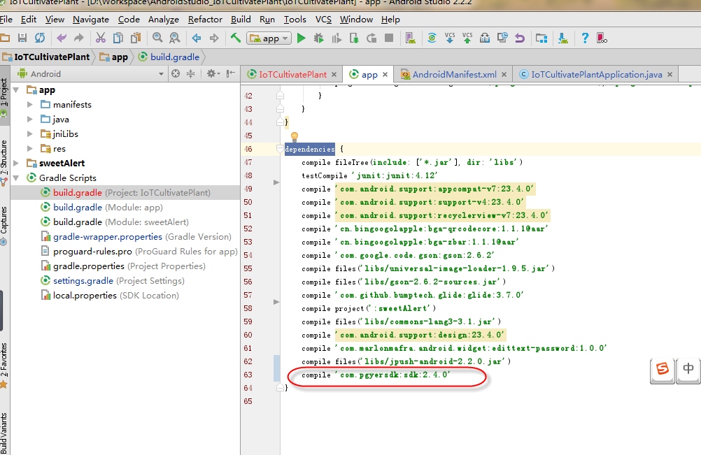Click VCS Commit Changes icon

coord(467,38)
